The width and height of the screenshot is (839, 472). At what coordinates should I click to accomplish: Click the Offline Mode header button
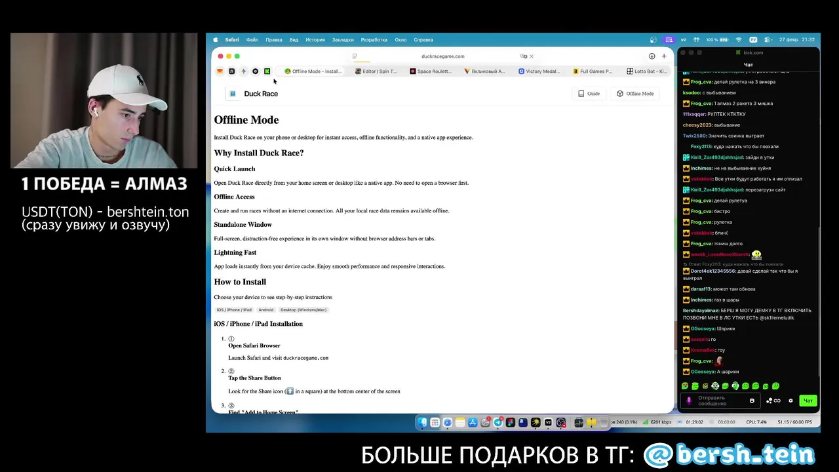pyautogui.click(x=635, y=94)
